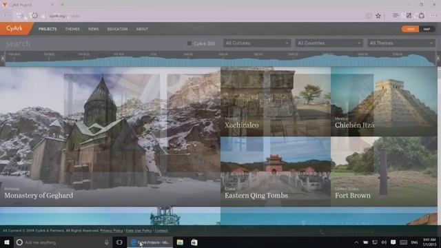Open the browser Hub icon
This screenshot has width=441, height=248.
click(396, 16)
